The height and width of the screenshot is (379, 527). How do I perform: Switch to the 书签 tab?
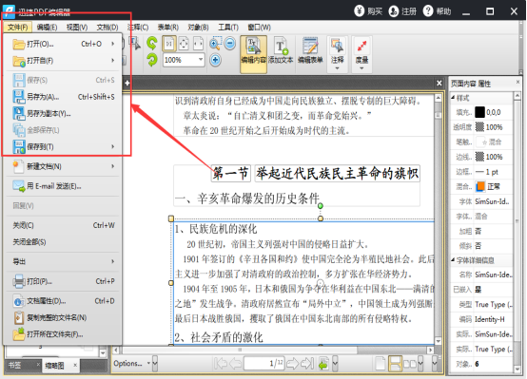pyautogui.click(x=14, y=366)
